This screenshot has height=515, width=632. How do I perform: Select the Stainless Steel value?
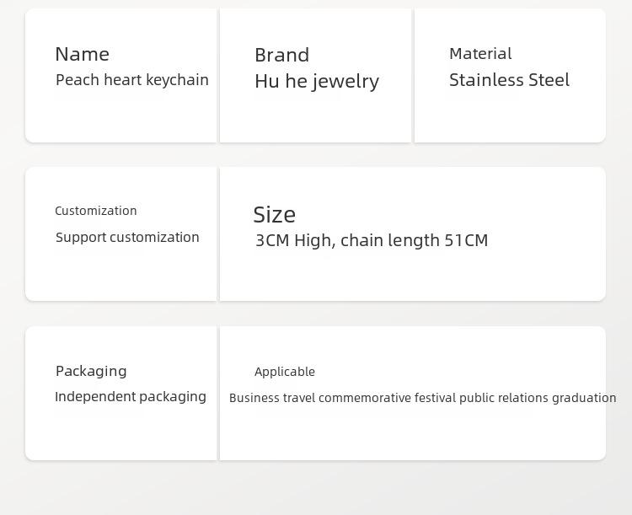click(x=510, y=80)
